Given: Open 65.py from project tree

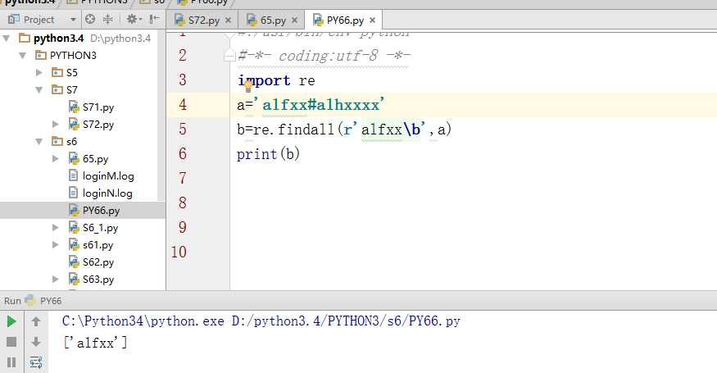Looking at the screenshot, I should pos(95,159).
